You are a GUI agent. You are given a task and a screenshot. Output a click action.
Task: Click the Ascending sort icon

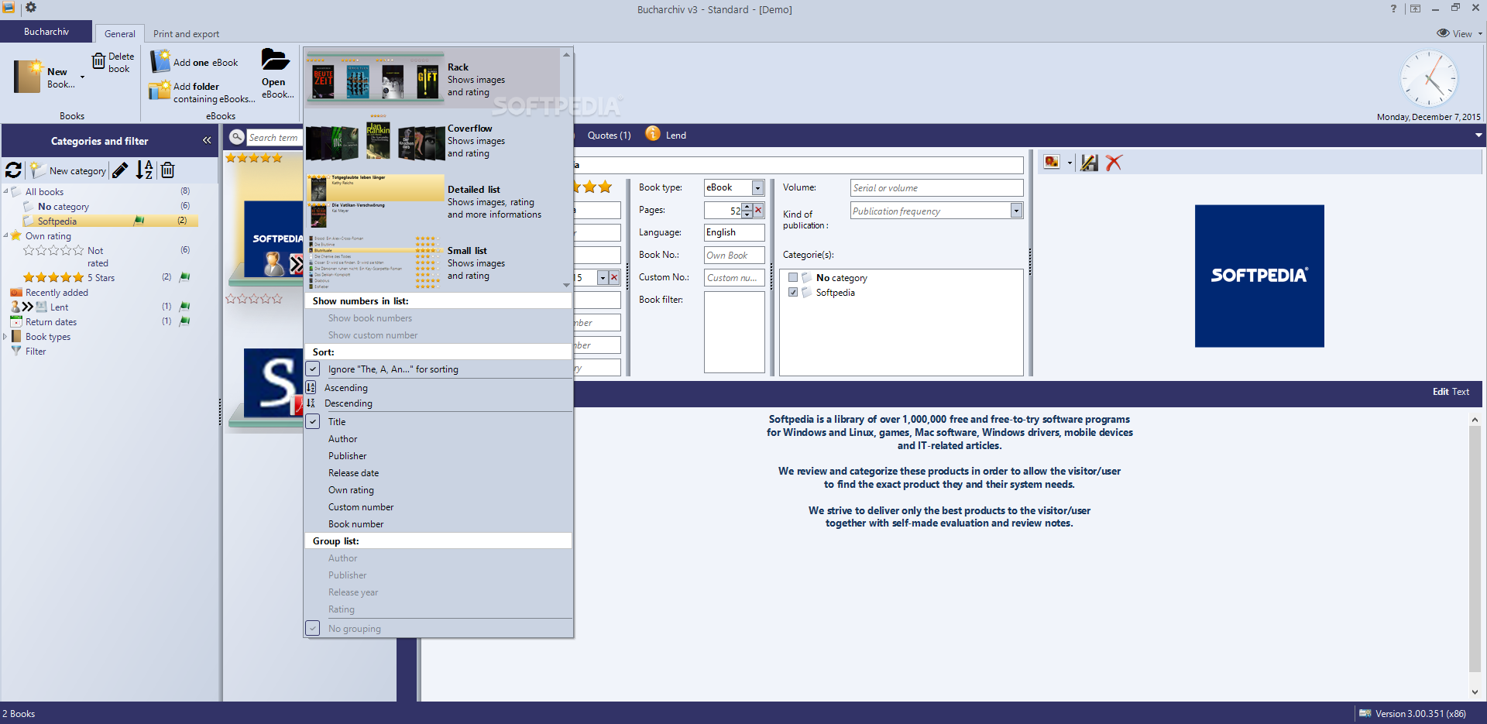pyautogui.click(x=311, y=387)
